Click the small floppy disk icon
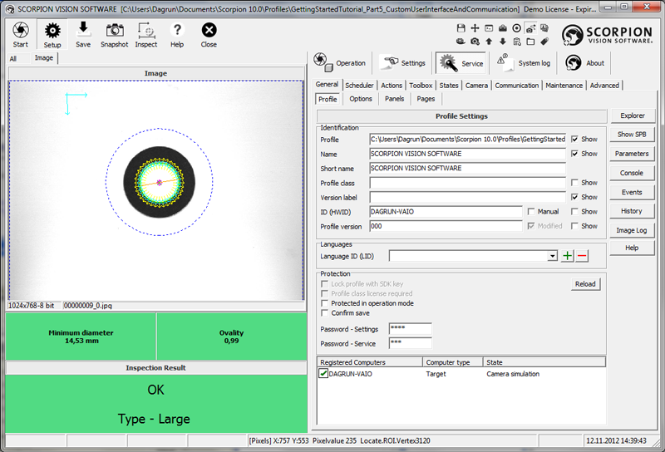 point(461,28)
